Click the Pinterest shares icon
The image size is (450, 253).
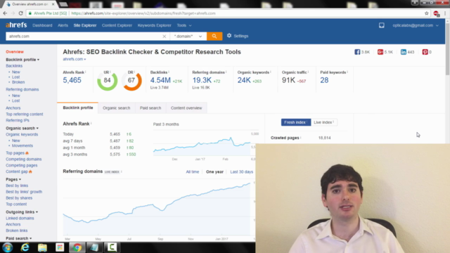pos(425,52)
